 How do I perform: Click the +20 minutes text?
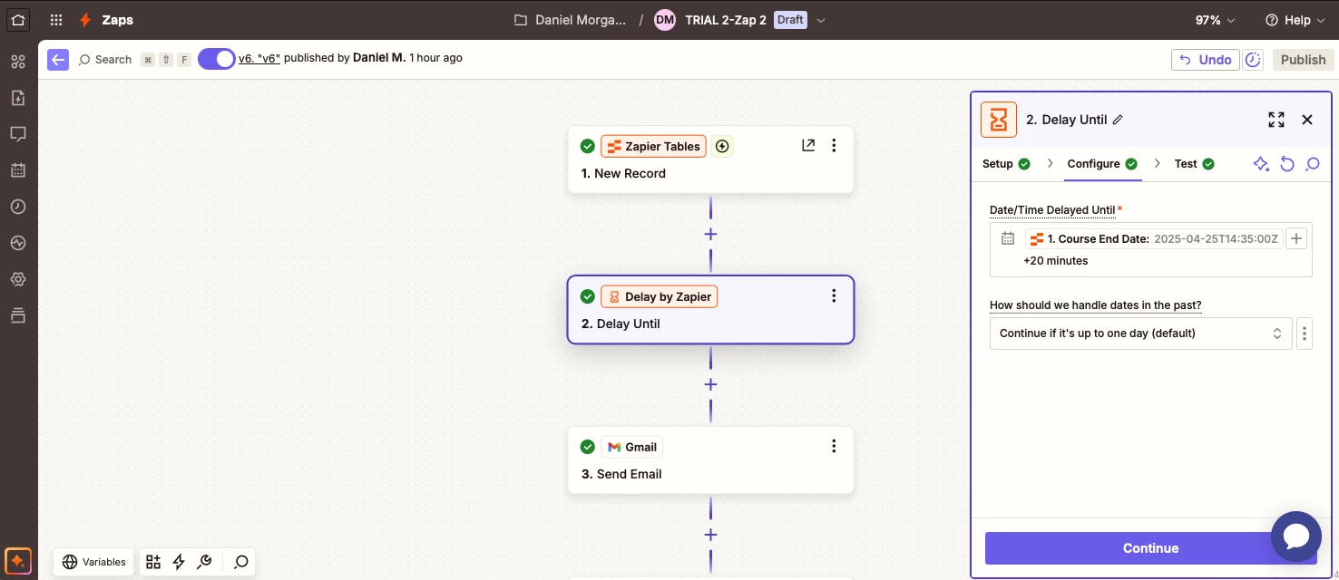pos(1055,261)
